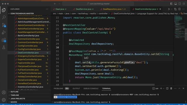Open changes compare icon in editor toolbar
This screenshot has height=105, width=187.
175,9
